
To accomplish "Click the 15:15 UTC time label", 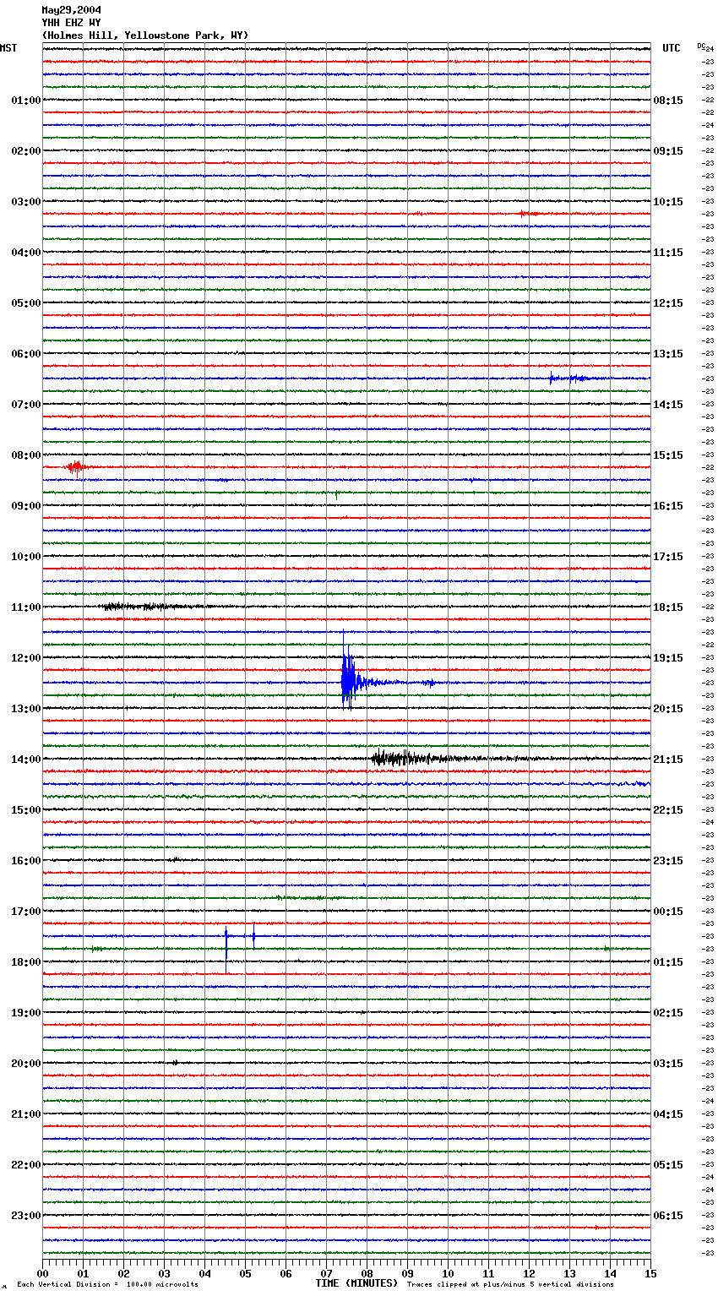I will [668, 455].
